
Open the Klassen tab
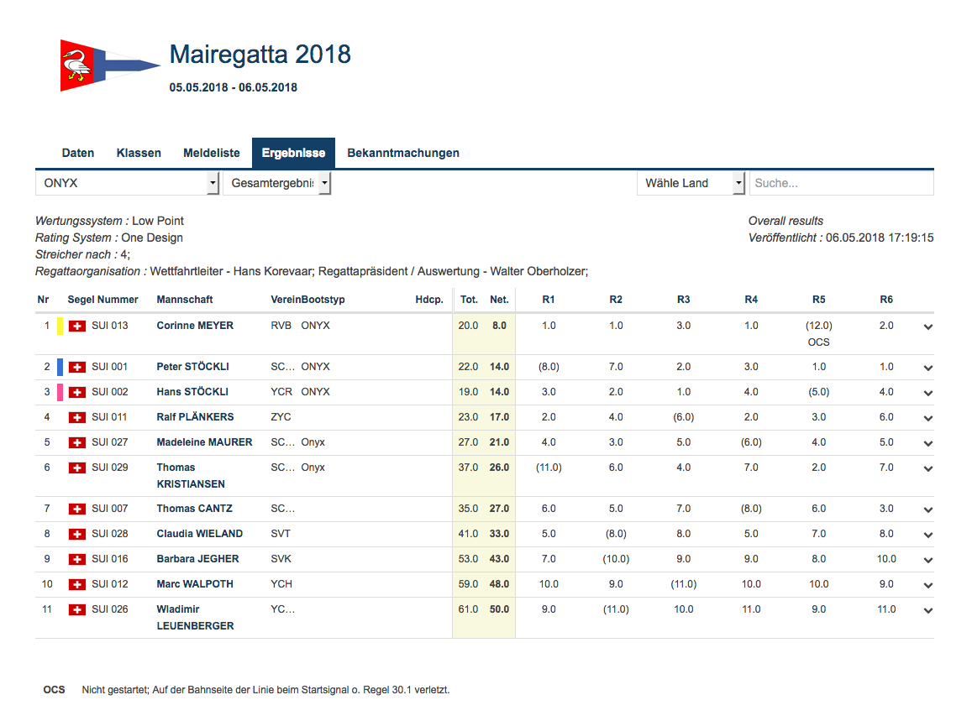[x=139, y=153]
